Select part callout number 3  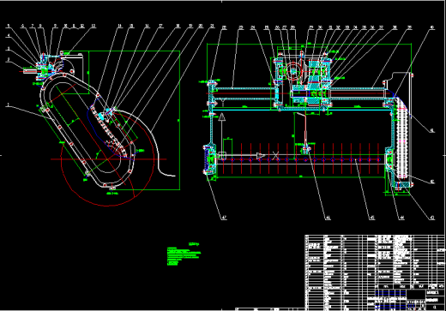pos(9,49)
